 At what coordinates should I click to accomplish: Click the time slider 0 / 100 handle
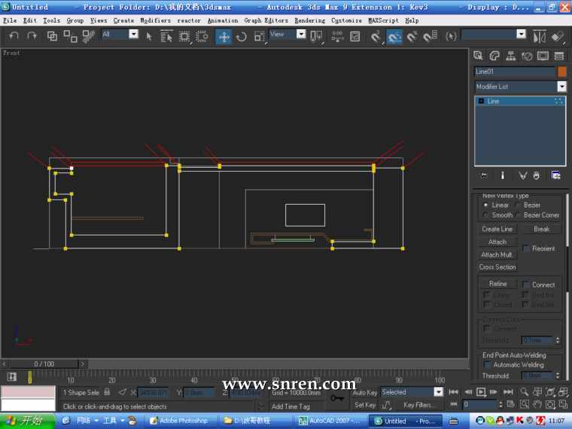pos(44,364)
